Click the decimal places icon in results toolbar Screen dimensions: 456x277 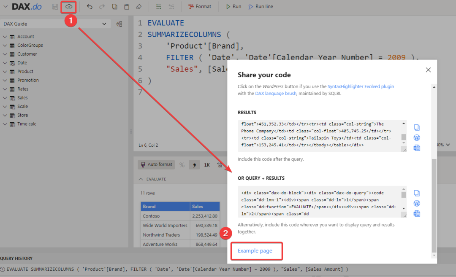click(220, 165)
